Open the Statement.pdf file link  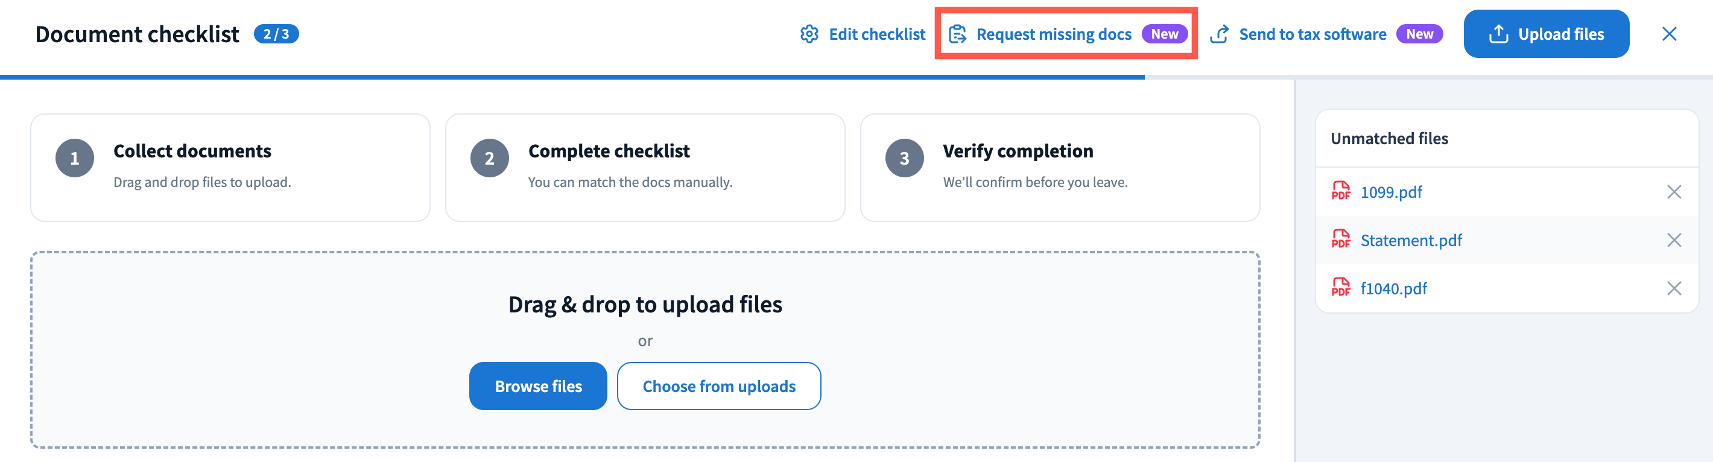tap(1410, 240)
